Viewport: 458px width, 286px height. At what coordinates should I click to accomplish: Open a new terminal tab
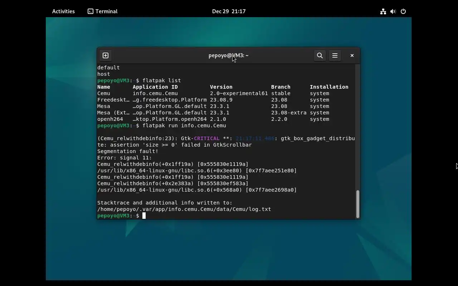point(106,55)
